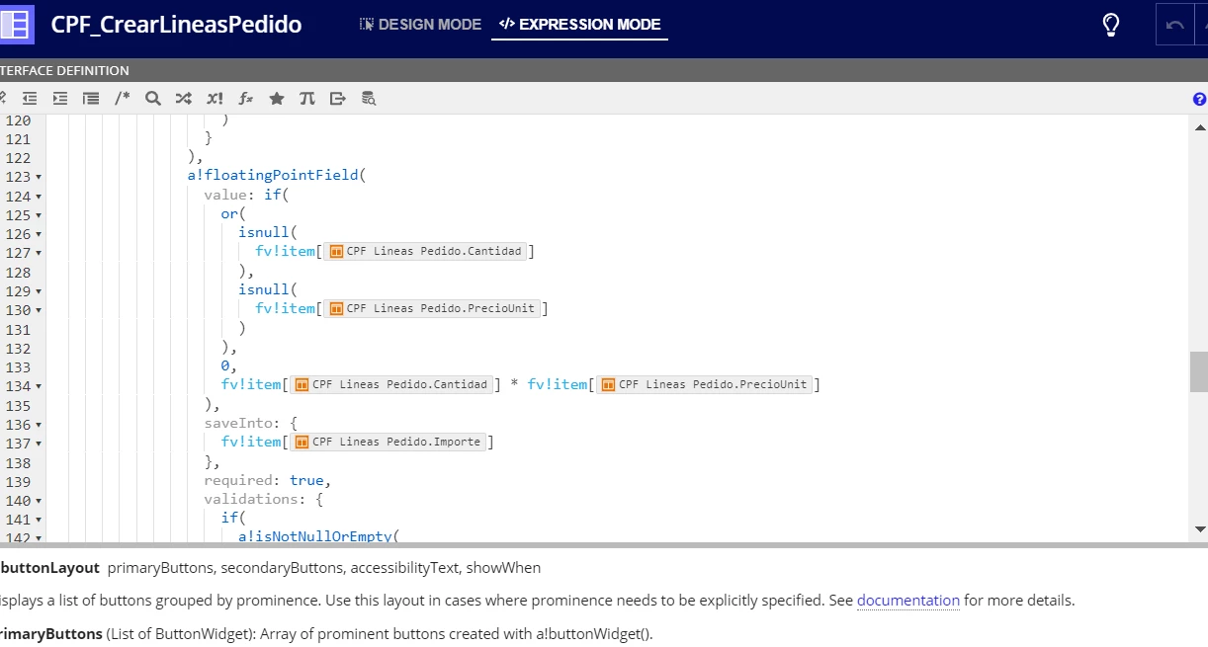Click the export arrow toolbar icon
Image resolution: width=1208 pixels, height=647 pixels.
click(338, 99)
